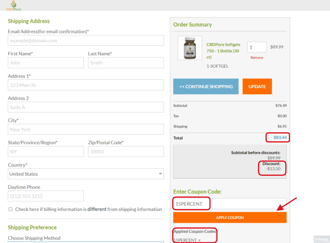Click into the City field
Screen dimensions: 330x243
86,129
